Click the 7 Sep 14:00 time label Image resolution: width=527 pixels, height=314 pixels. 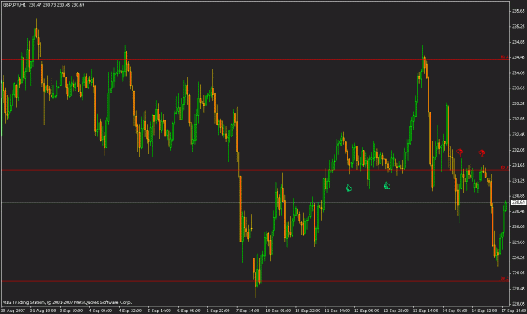tap(248, 311)
